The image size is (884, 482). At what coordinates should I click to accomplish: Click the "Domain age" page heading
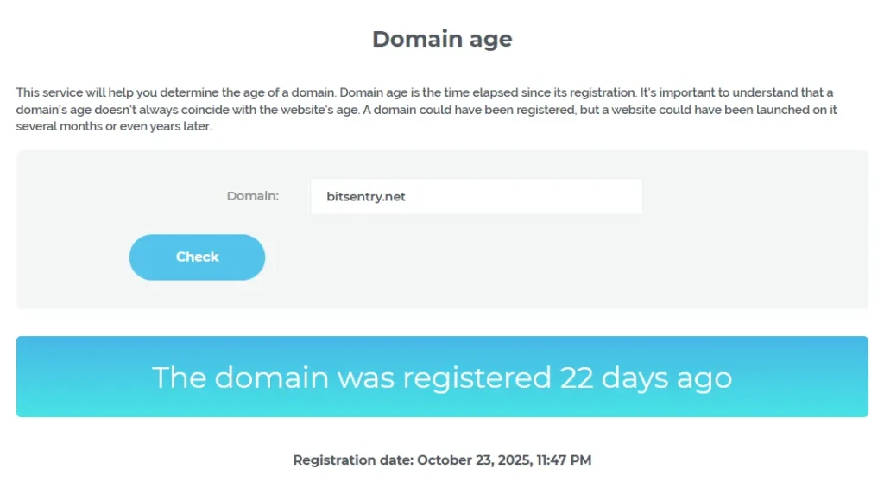(442, 39)
